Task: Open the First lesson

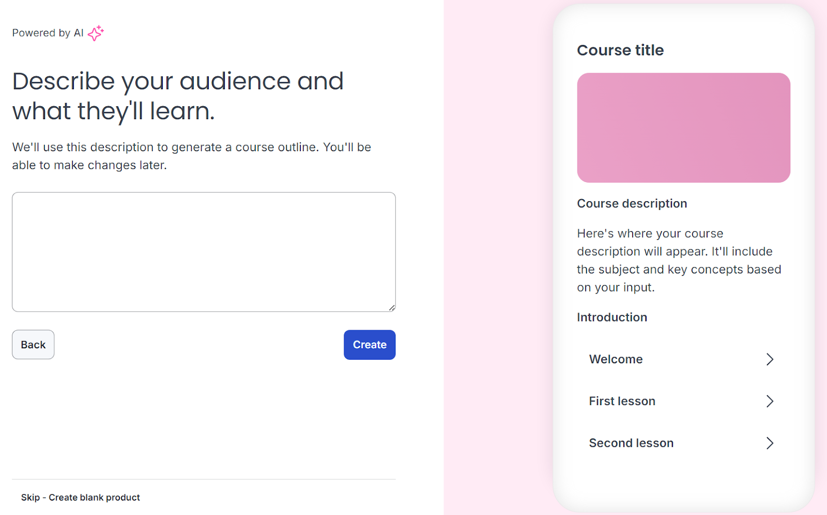Action: coord(622,401)
